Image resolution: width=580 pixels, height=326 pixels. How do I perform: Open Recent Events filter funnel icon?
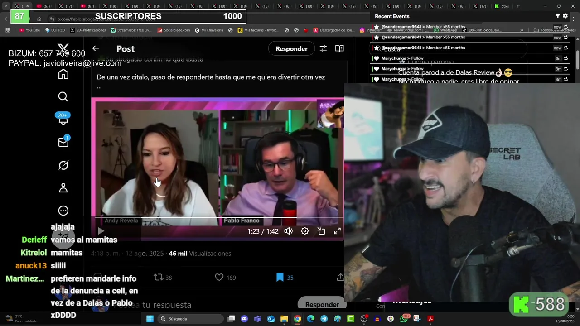(558, 16)
